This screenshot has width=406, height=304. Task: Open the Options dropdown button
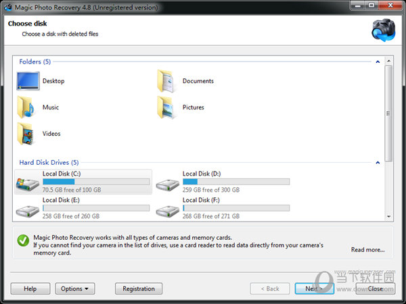[x=75, y=288]
